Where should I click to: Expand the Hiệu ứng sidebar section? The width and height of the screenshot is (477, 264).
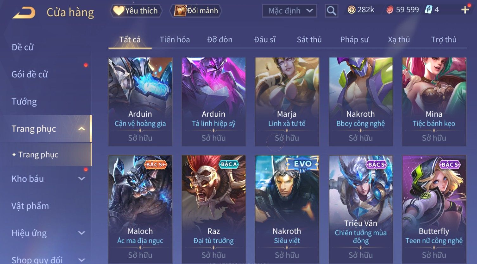(x=81, y=233)
